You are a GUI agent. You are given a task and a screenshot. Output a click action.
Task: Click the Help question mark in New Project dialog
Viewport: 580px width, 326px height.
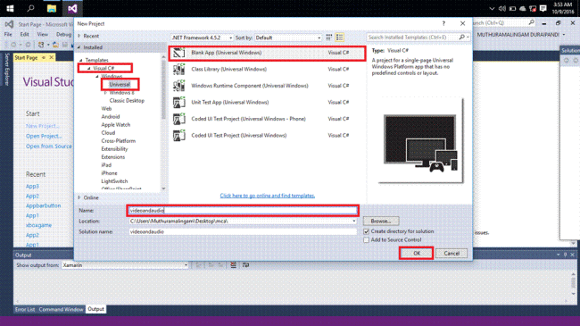coord(443,23)
